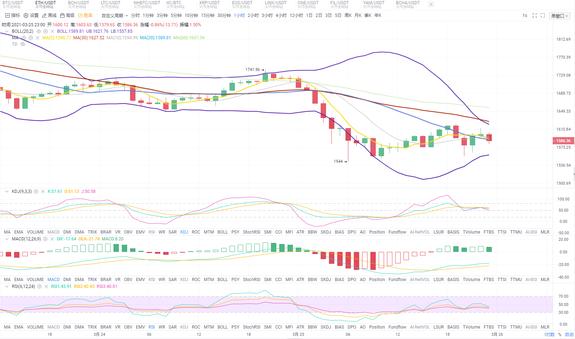Viewport: 575px width, 339px height.
Task: Select TVolume in RSI panel indicator list
Action: (472, 327)
